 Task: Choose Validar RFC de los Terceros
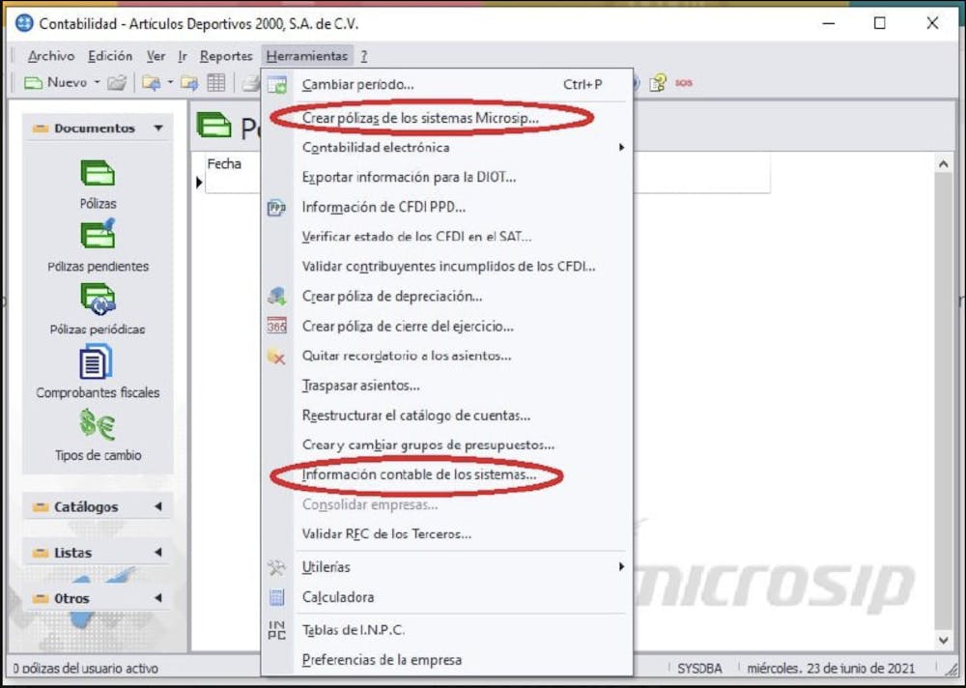(447, 534)
